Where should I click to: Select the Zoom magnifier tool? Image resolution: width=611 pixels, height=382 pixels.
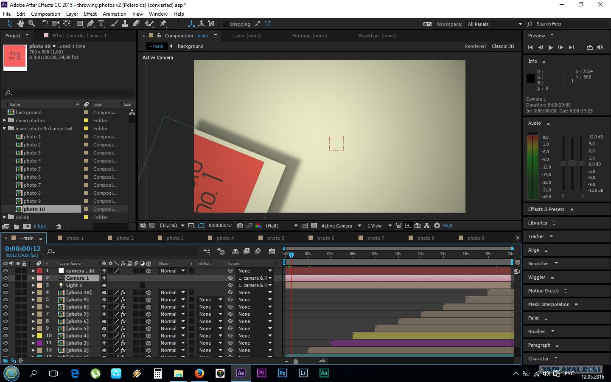(x=31, y=24)
